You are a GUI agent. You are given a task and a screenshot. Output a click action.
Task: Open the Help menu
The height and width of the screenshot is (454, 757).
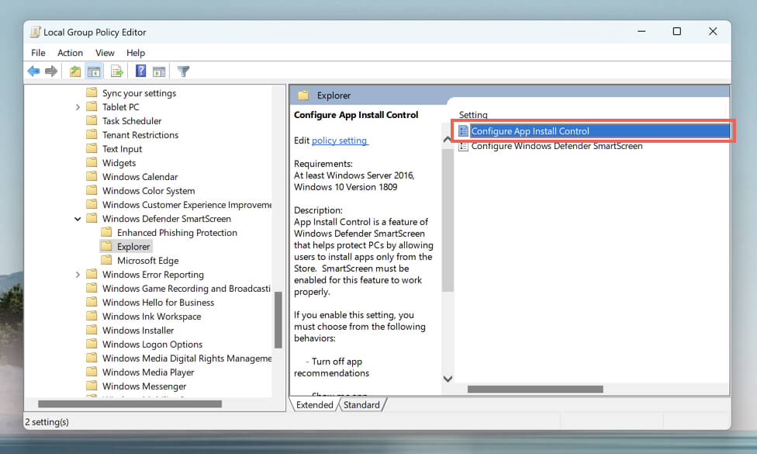pyautogui.click(x=136, y=53)
